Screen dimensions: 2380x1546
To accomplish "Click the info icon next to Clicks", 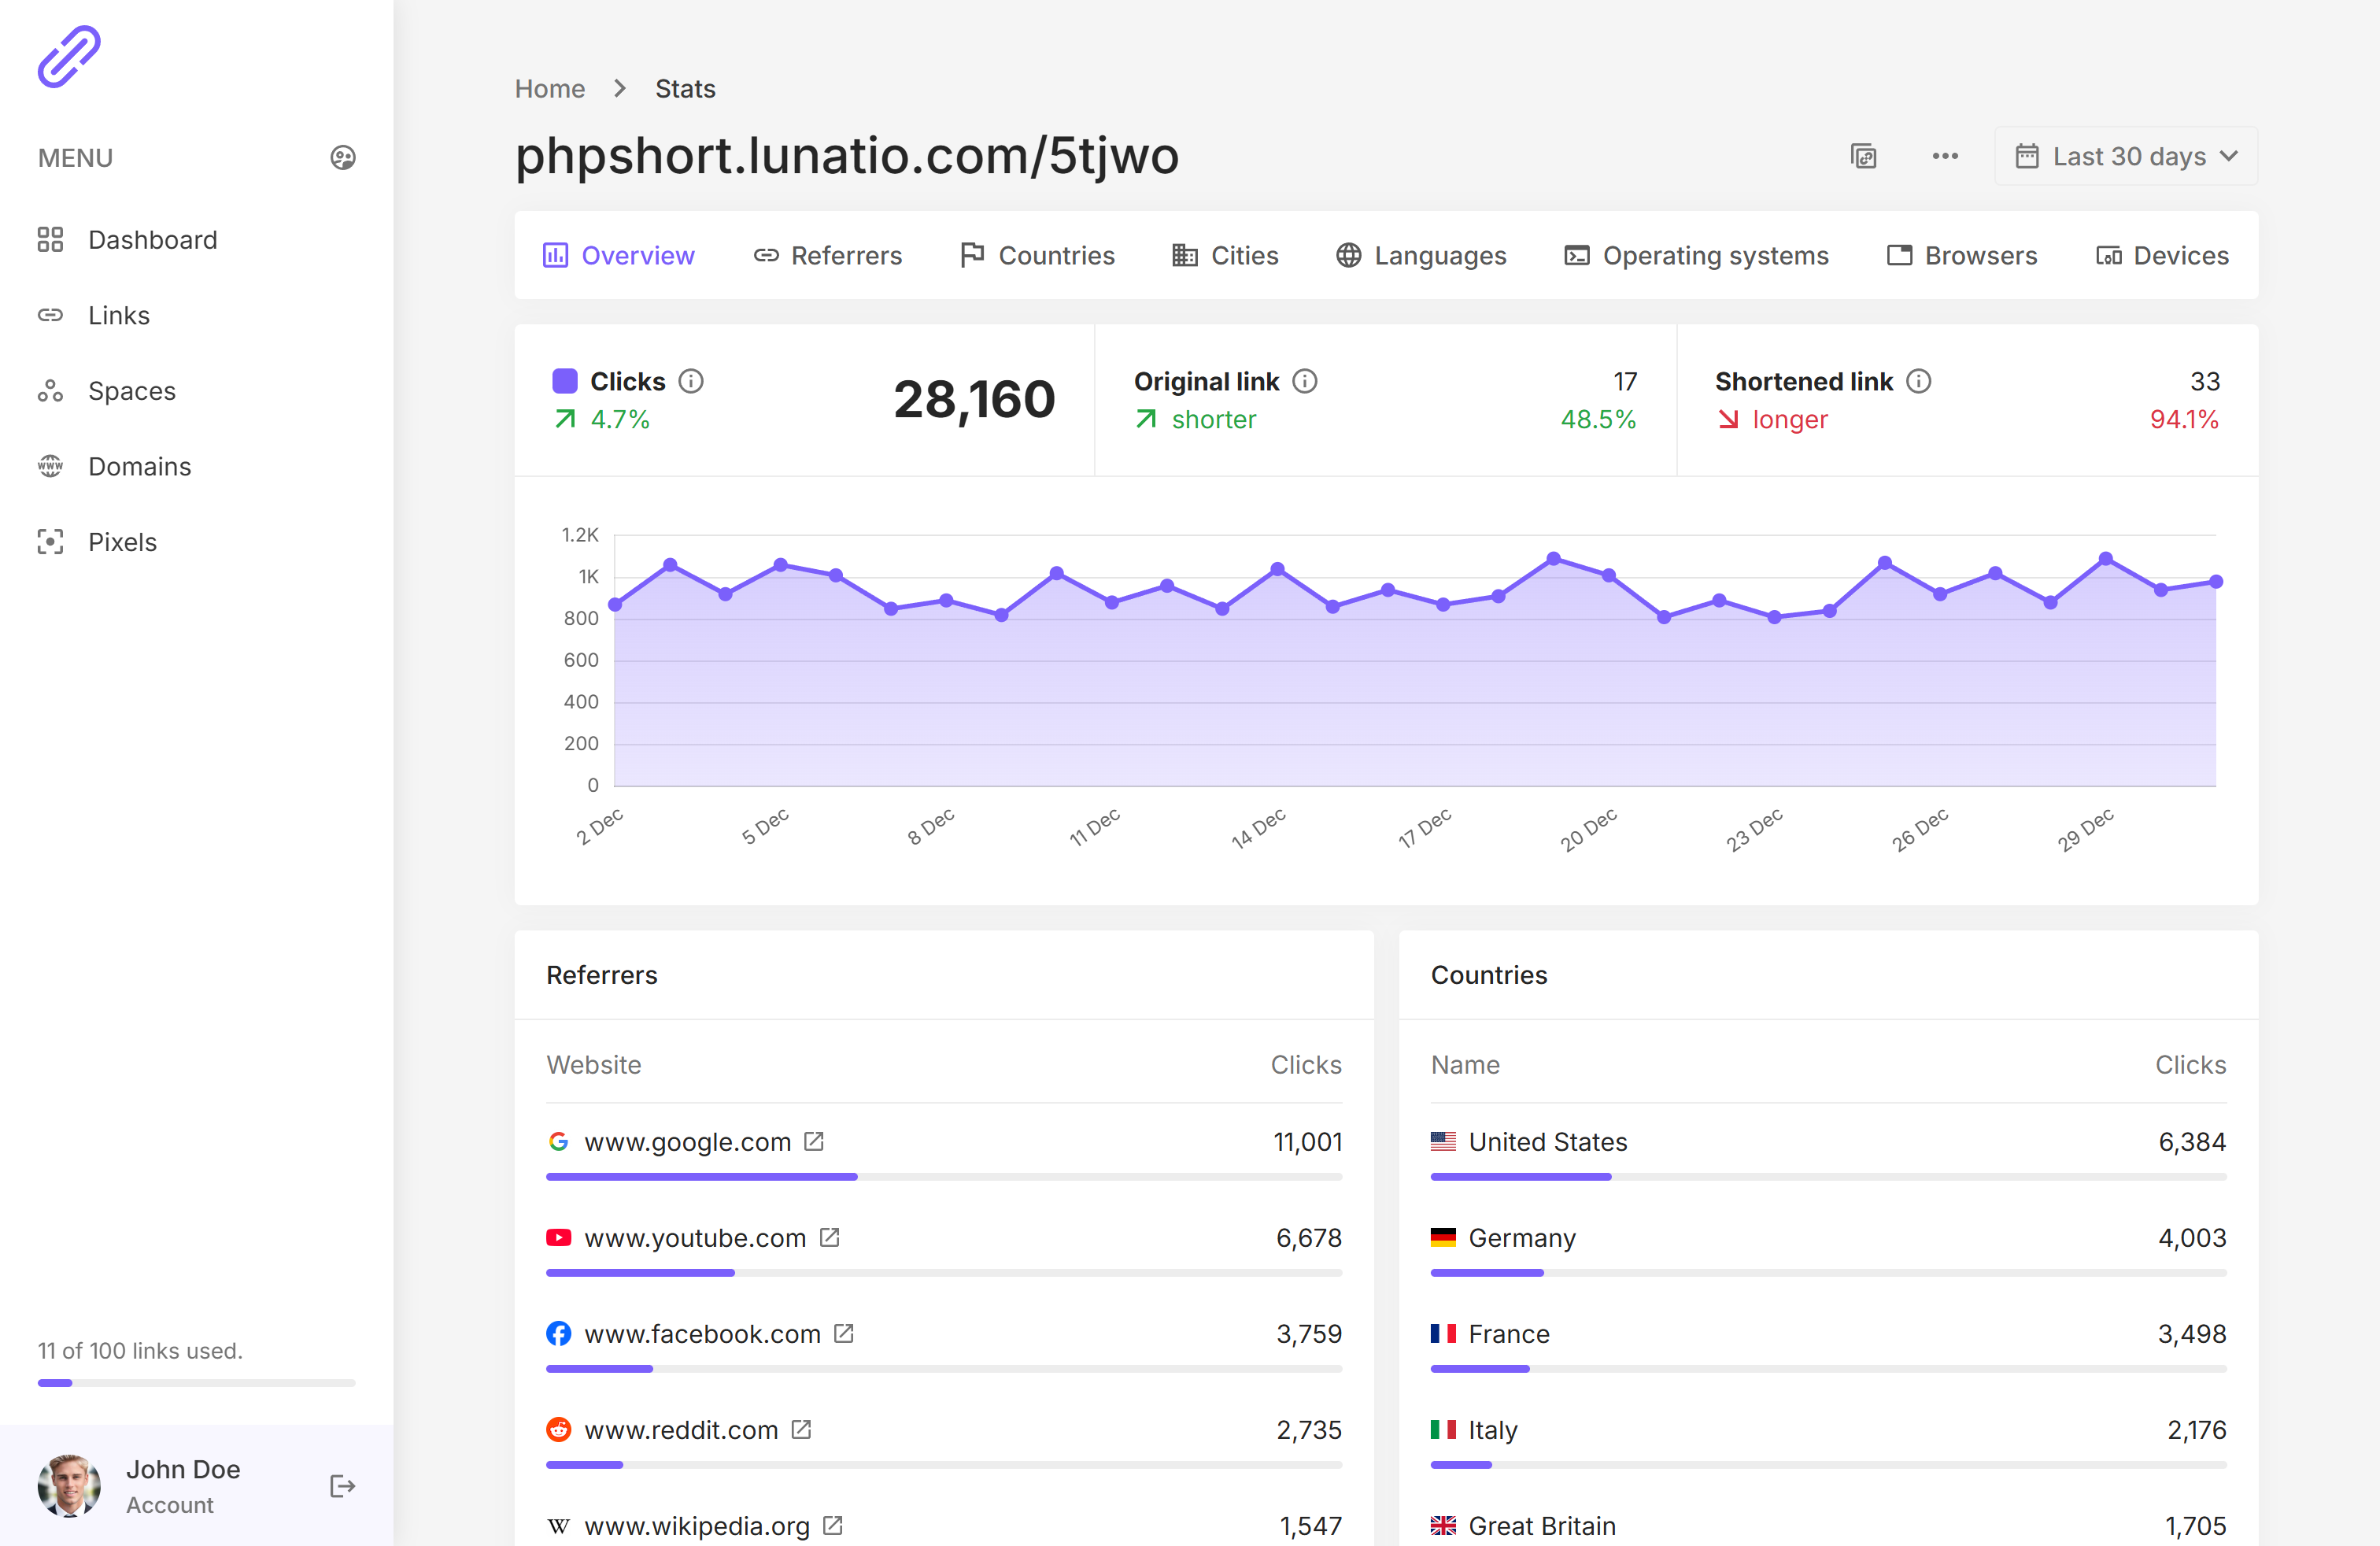I will 691,381.
